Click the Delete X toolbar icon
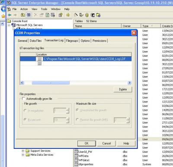173x167 pixels. coord(35,15)
